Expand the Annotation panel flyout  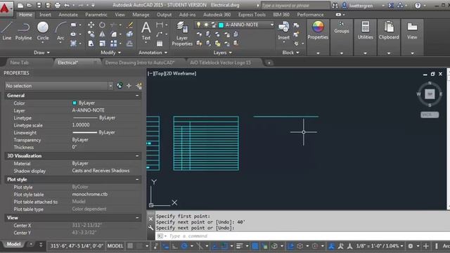[x=153, y=53]
